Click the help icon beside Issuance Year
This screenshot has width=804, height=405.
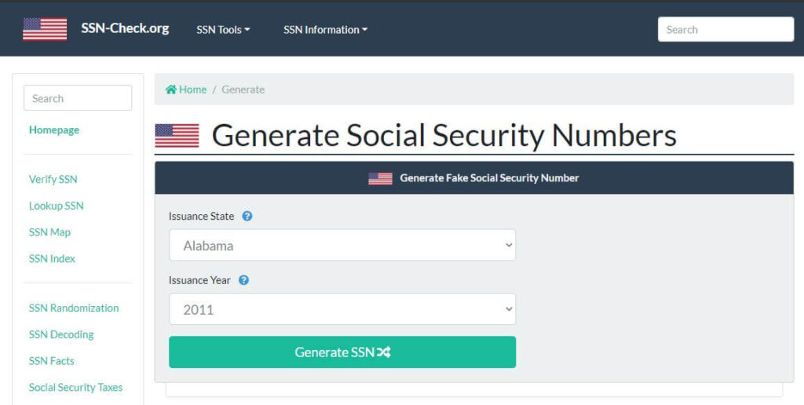click(x=243, y=280)
